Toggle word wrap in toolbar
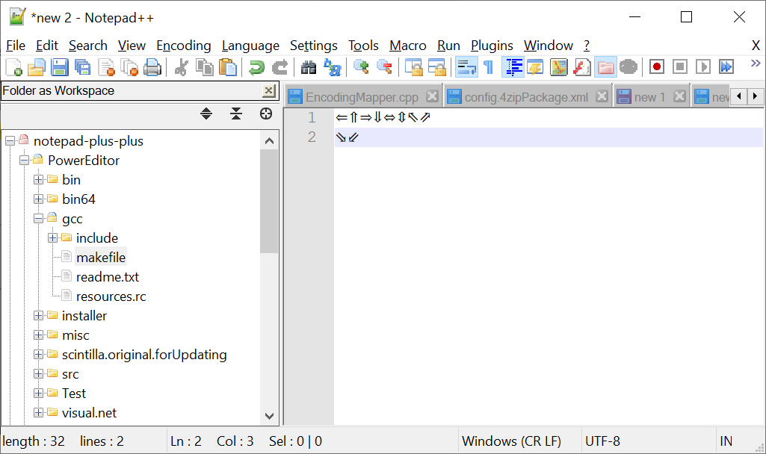This screenshot has width=766, height=454. [x=466, y=67]
